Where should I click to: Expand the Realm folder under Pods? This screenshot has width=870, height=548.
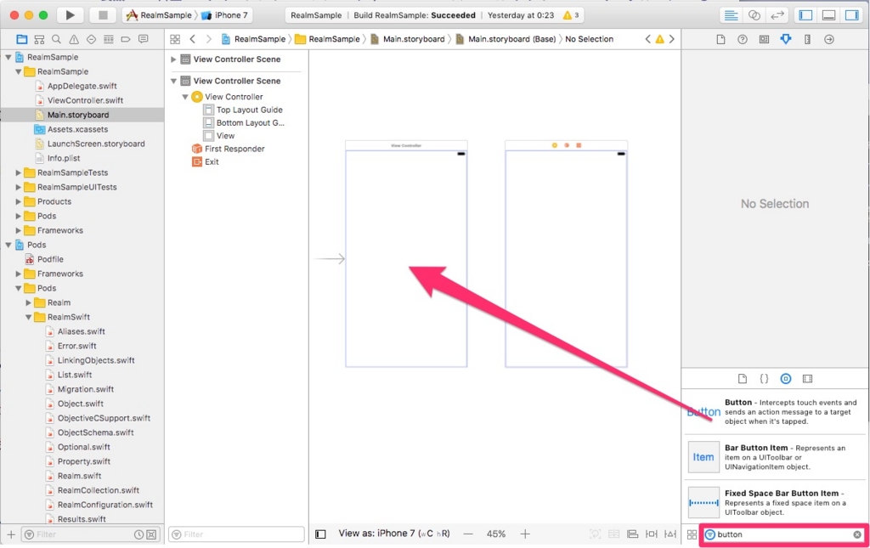click(x=28, y=302)
